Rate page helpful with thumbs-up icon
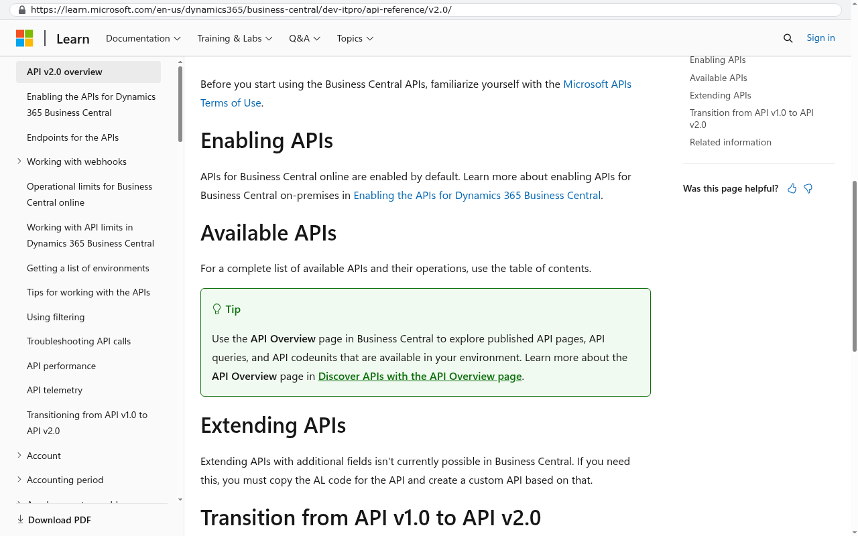 pos(792,189)
